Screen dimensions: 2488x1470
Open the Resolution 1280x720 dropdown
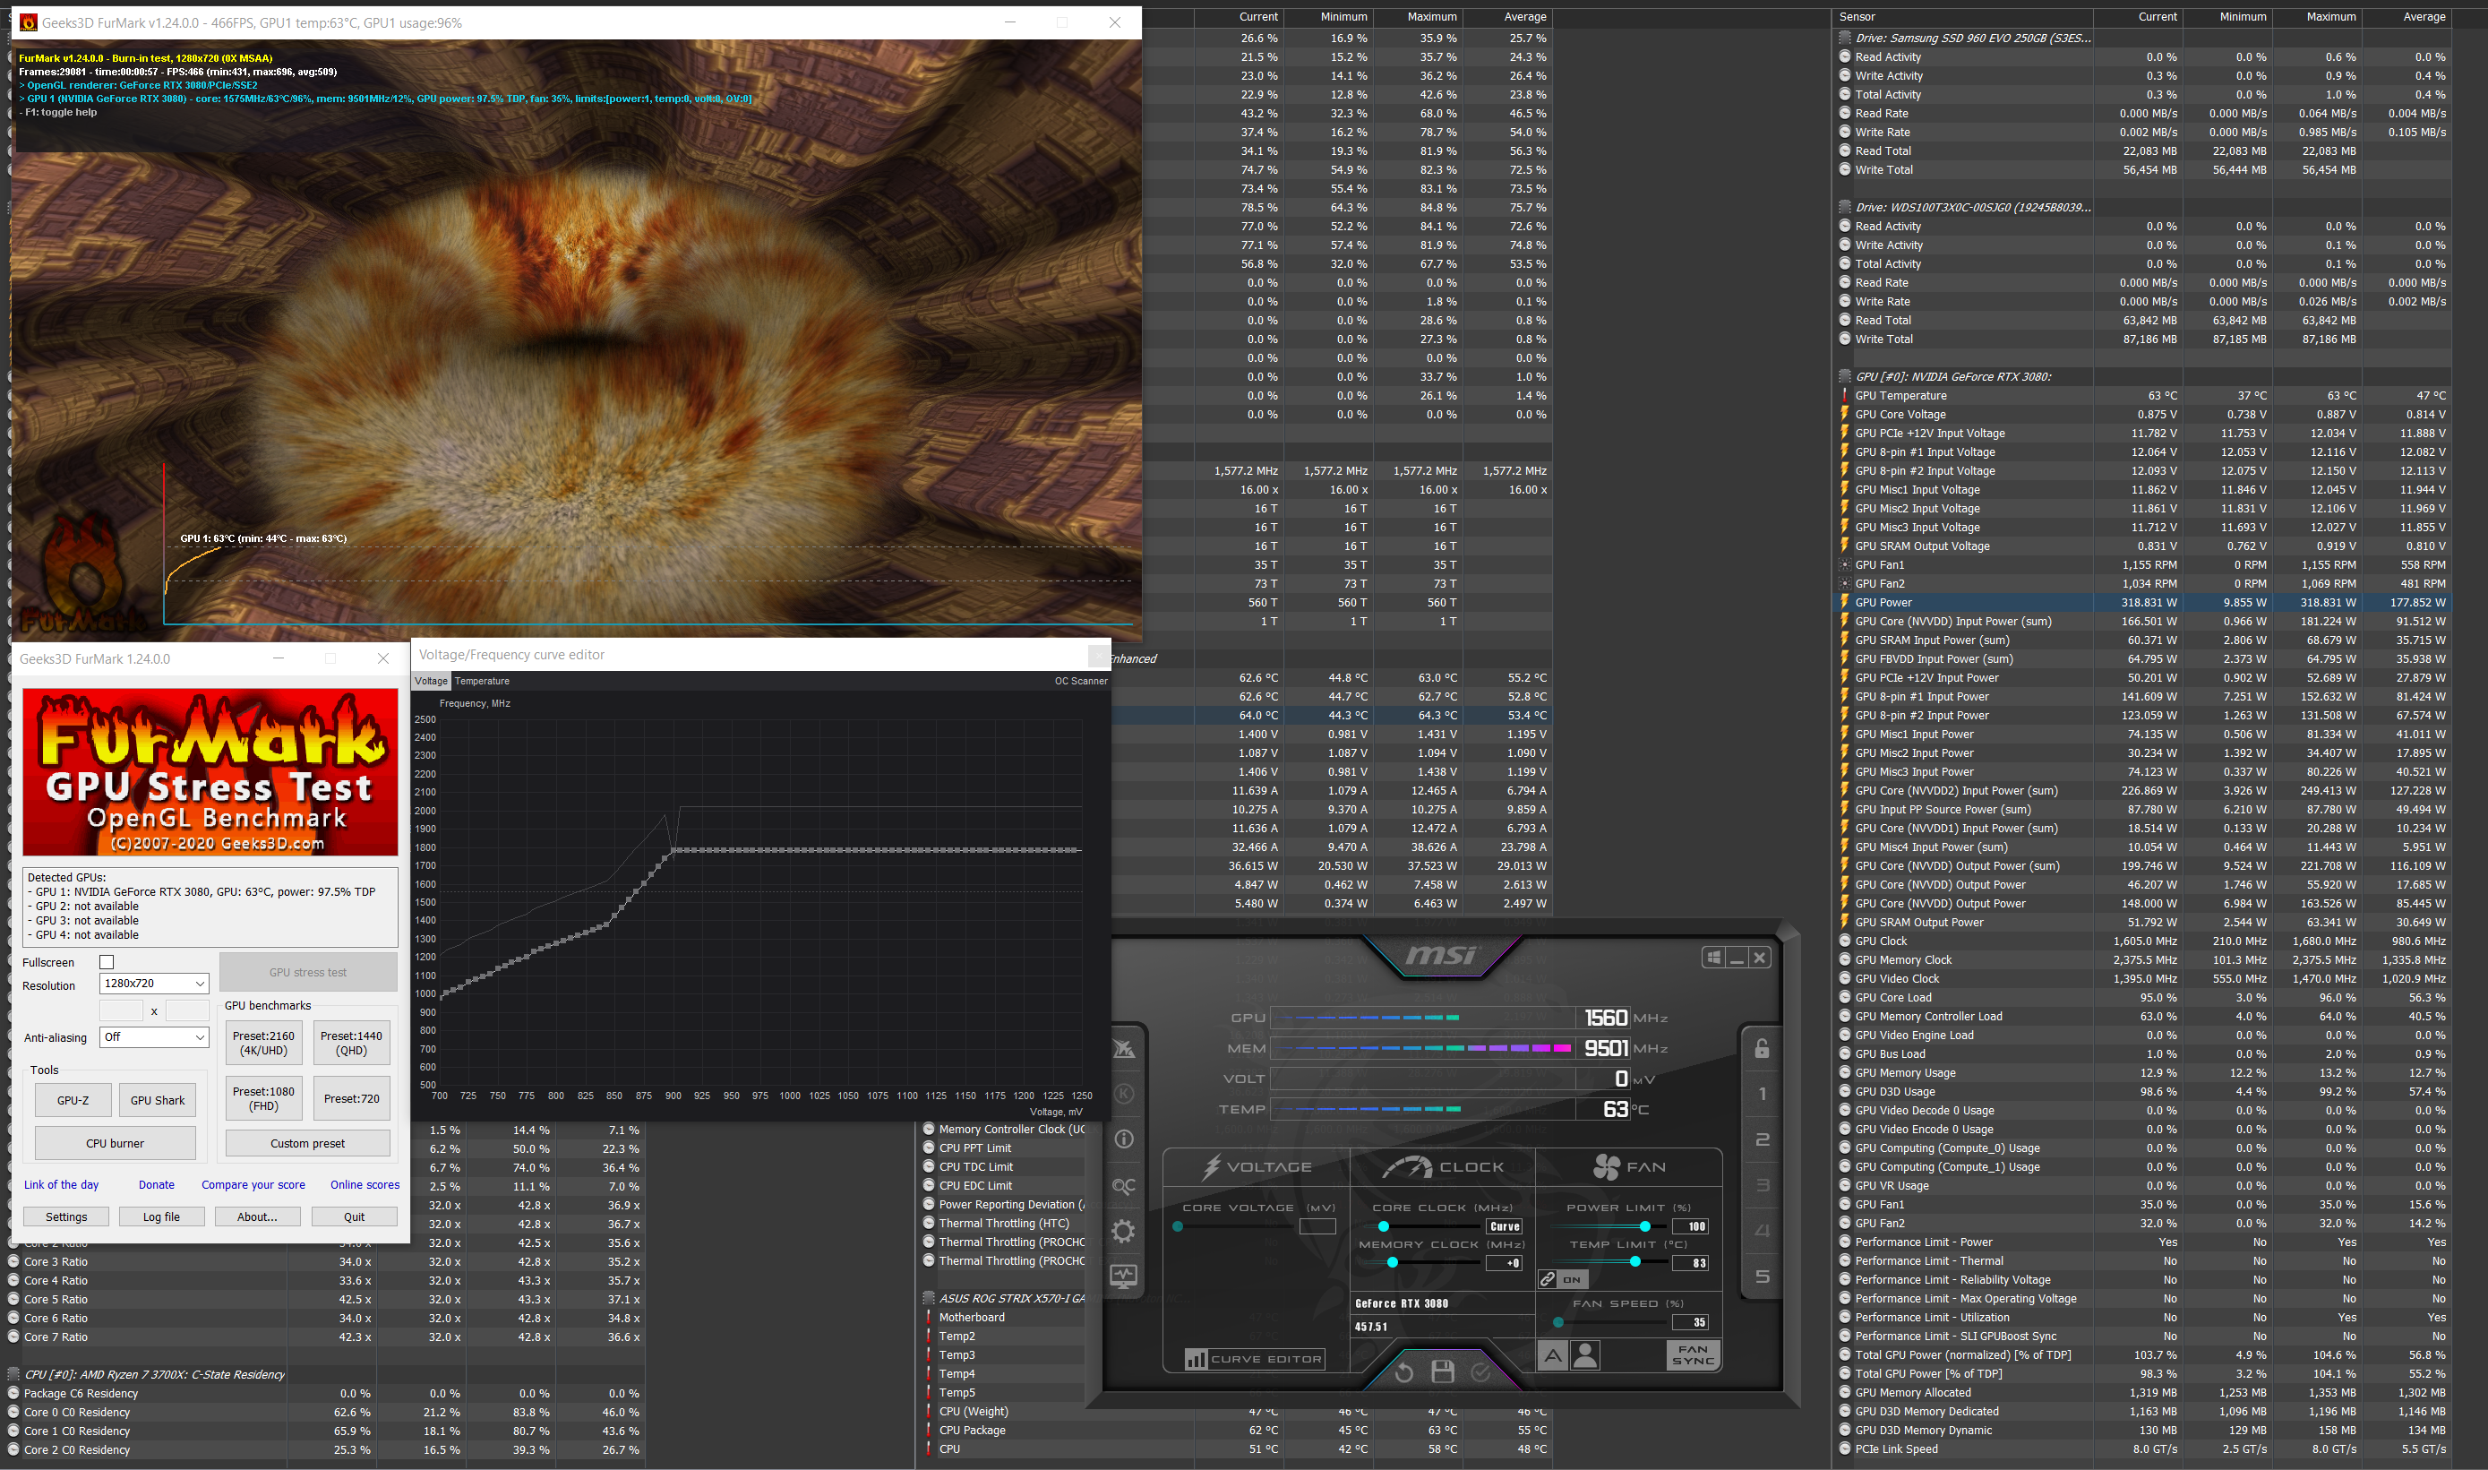tap(154, 984)
